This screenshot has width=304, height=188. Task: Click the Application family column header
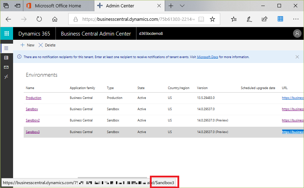[x=82, y=88]
